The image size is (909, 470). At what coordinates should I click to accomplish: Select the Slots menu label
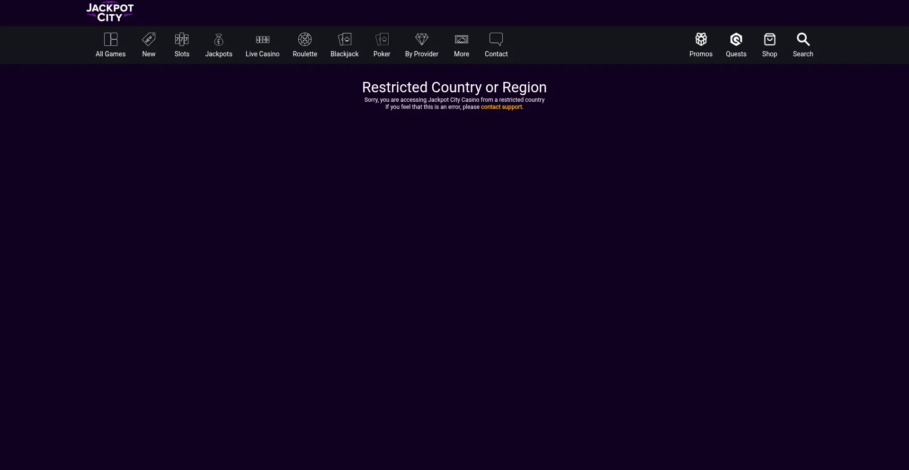[182, 54]
